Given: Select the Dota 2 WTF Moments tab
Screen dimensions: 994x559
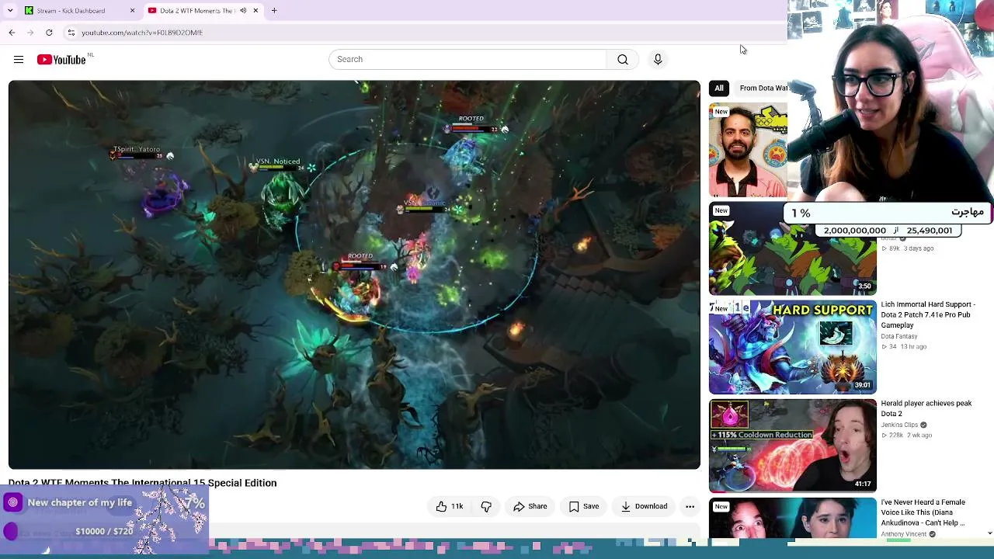Looking at the screenshot, I should (x=203, y=11).
